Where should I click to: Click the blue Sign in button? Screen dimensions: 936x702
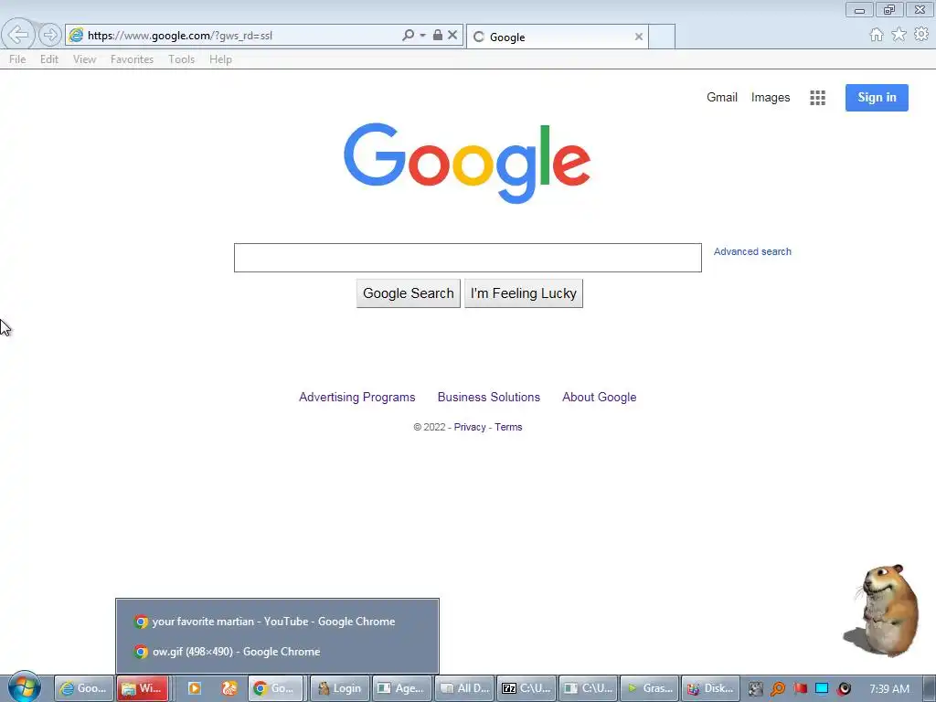coord(877,98)
